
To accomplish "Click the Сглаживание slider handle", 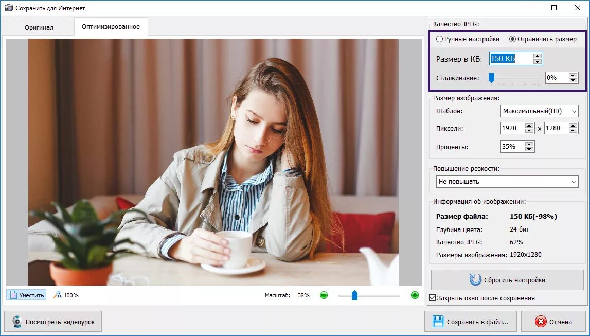I will point(491,78).
